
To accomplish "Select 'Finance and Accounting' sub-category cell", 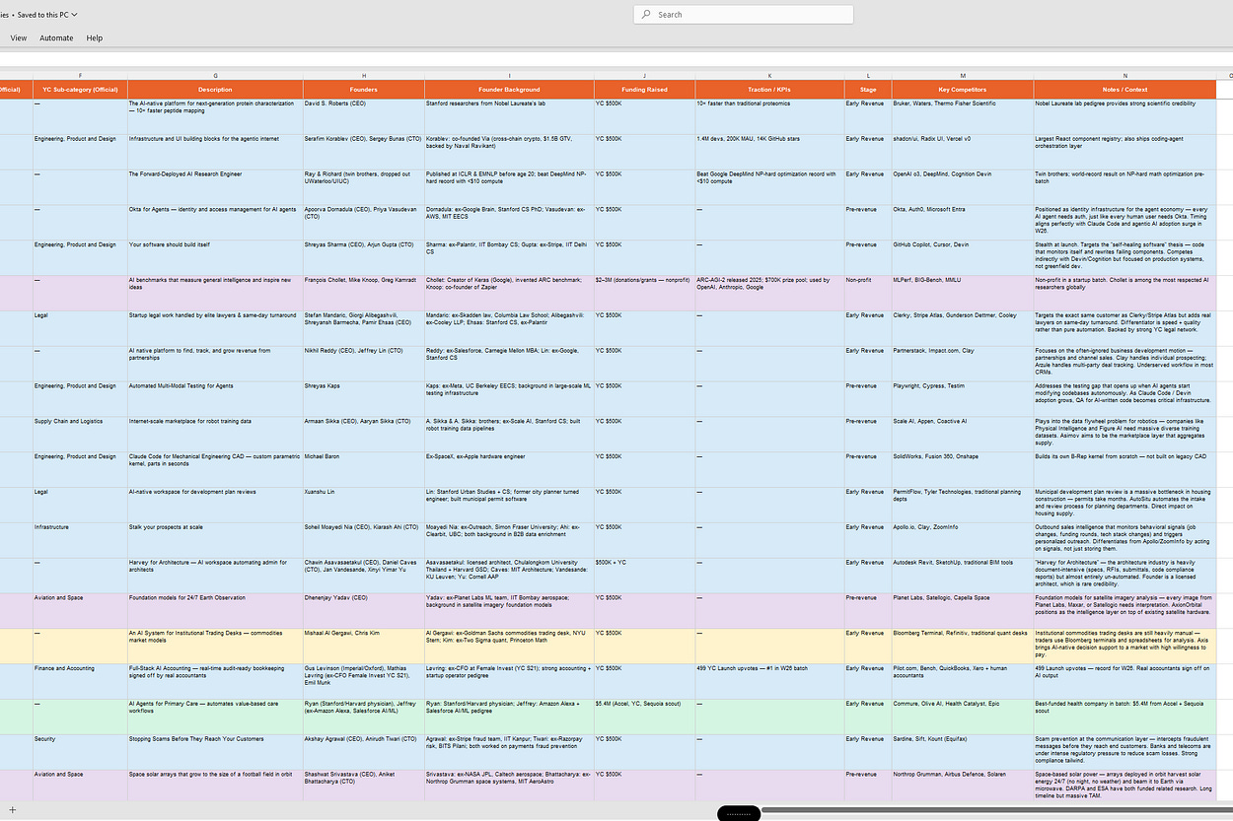I will (x=80, y=684).
